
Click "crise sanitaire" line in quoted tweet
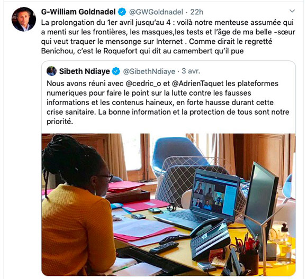click(168, 112)
